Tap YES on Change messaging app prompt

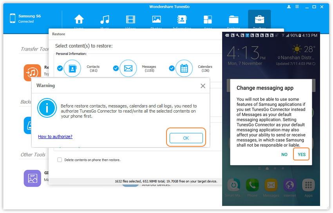coord(301,155)
